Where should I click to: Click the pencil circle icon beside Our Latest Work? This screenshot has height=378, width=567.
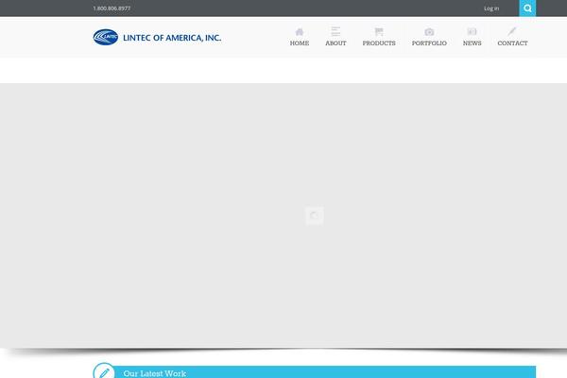tap(104, 371)
